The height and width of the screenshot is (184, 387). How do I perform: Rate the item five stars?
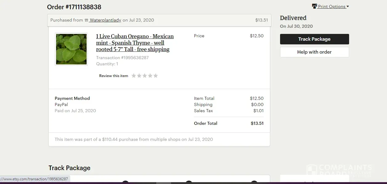pos(156,76)
